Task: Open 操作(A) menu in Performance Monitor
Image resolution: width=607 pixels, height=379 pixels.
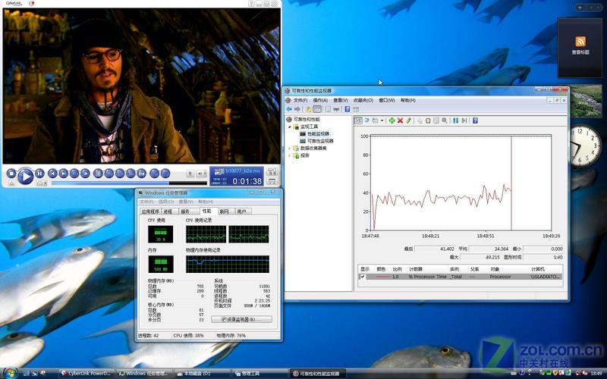Action: (x=320, y=100)
